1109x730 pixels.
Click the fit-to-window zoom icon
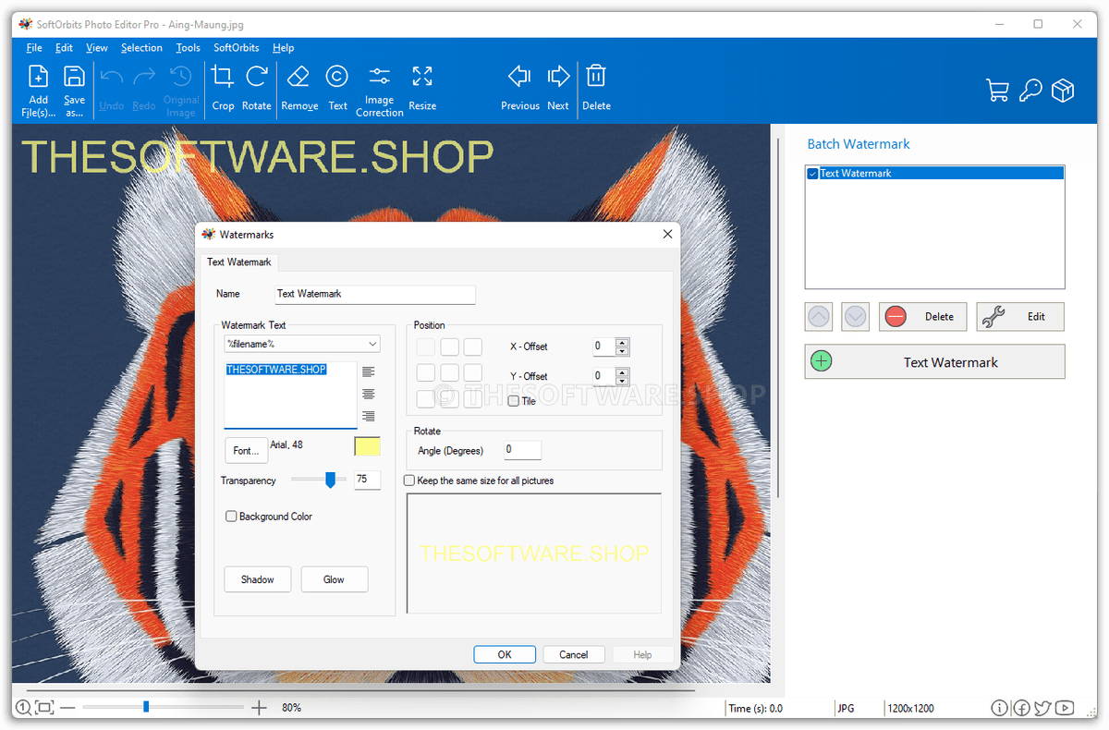point(44,708)
